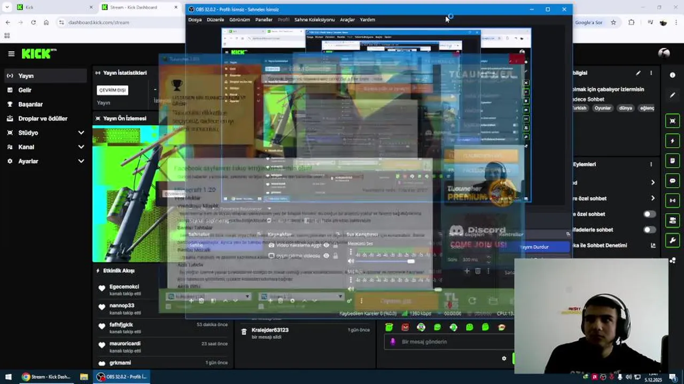Hide Oyun çekme videosu source
The image size is (684, 384).
click(x=327, y=255)
